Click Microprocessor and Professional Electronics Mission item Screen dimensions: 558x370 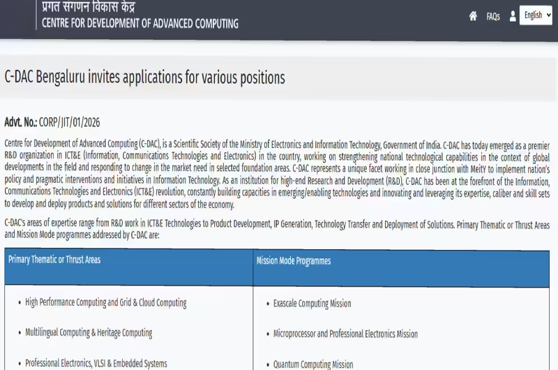[345, 334]
